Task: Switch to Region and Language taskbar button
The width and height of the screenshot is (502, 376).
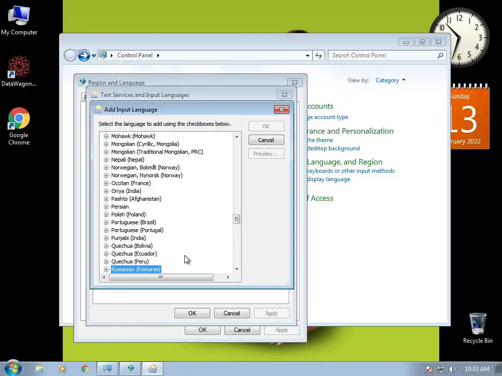Action: (130, 369)
